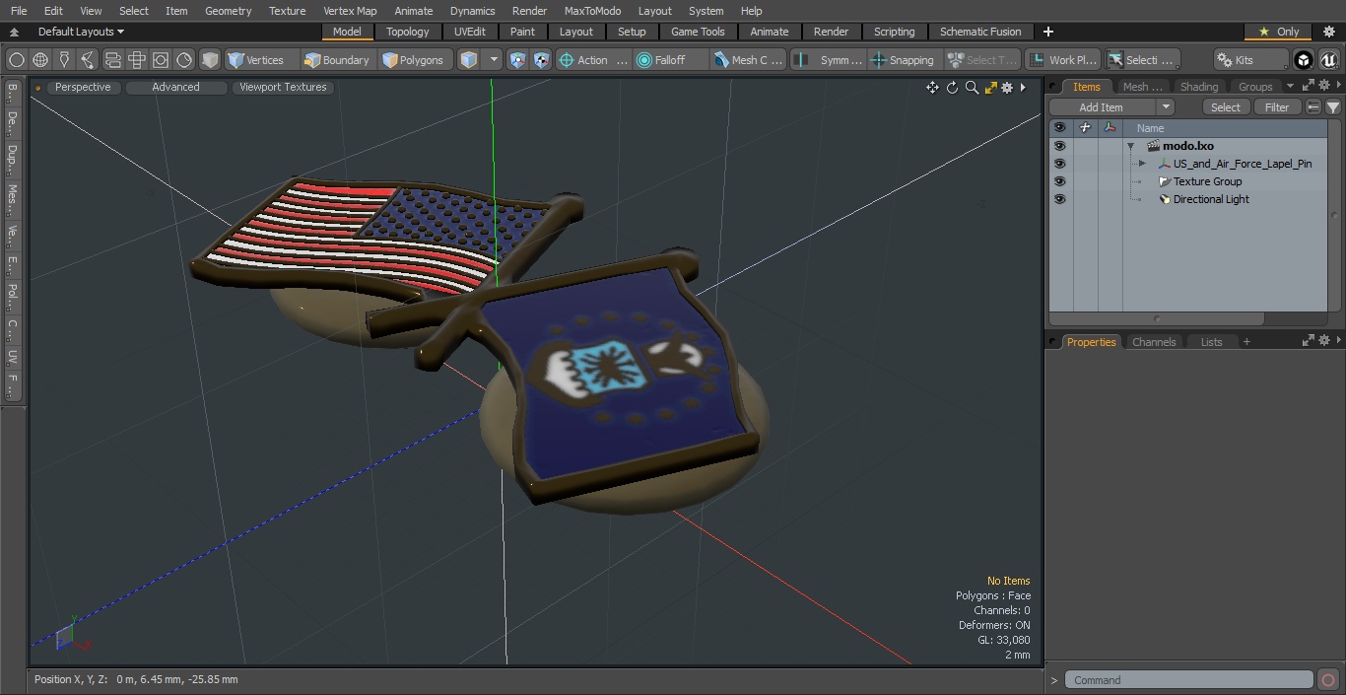Open the Perspective viewport view menu
The width and height of the screenshot is (1346, 695).
coord(83,87)
